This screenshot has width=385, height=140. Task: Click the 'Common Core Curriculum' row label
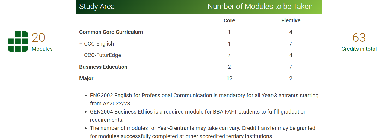[x=111, y=32]
